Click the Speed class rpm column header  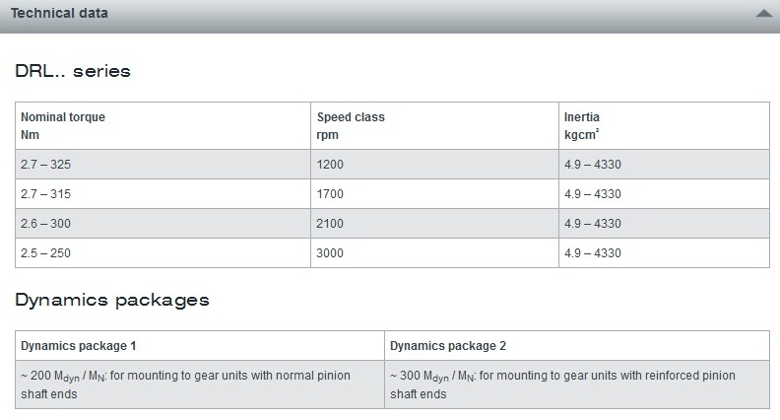(434, 126)
